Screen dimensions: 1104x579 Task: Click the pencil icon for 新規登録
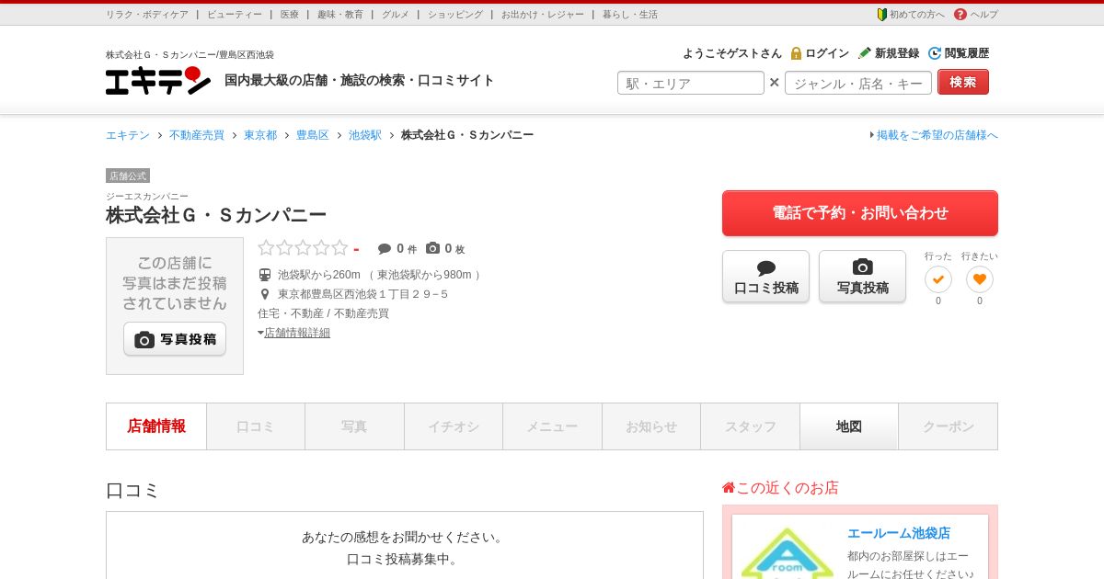click(865, 53)
